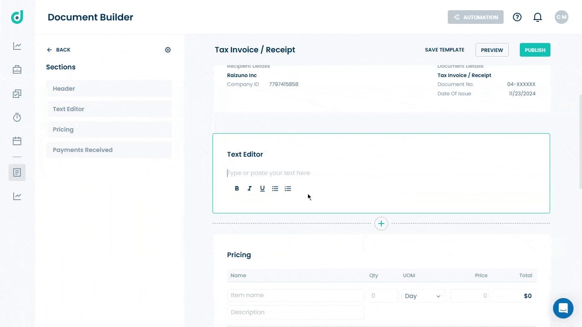Open the briefcase projects sidebar icon
582x327 pixels.
(x=17, y=69)
